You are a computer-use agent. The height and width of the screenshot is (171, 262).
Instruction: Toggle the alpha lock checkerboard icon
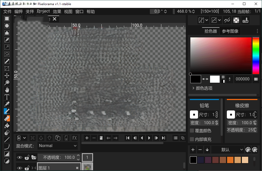pyautogui.click(x=236, y=20)
